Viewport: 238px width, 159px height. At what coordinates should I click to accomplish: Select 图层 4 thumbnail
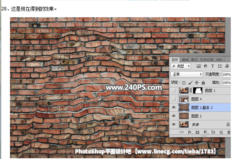click(x=184, y=99)
